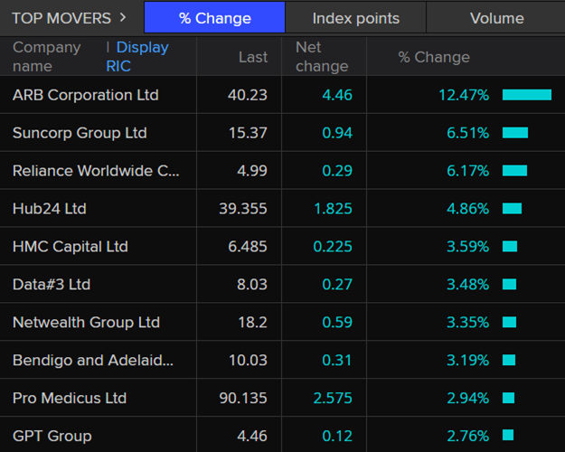565x452 pixels.
Task: Click last price 8.03
Action: click(x=252, y=285)
